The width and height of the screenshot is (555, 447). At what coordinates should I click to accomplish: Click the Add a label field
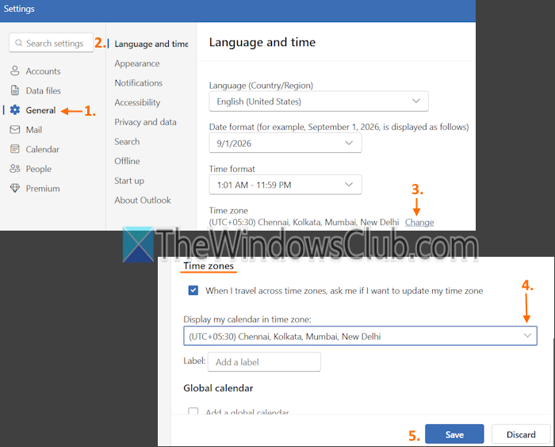pyautogui.click(x=264, y=361)
